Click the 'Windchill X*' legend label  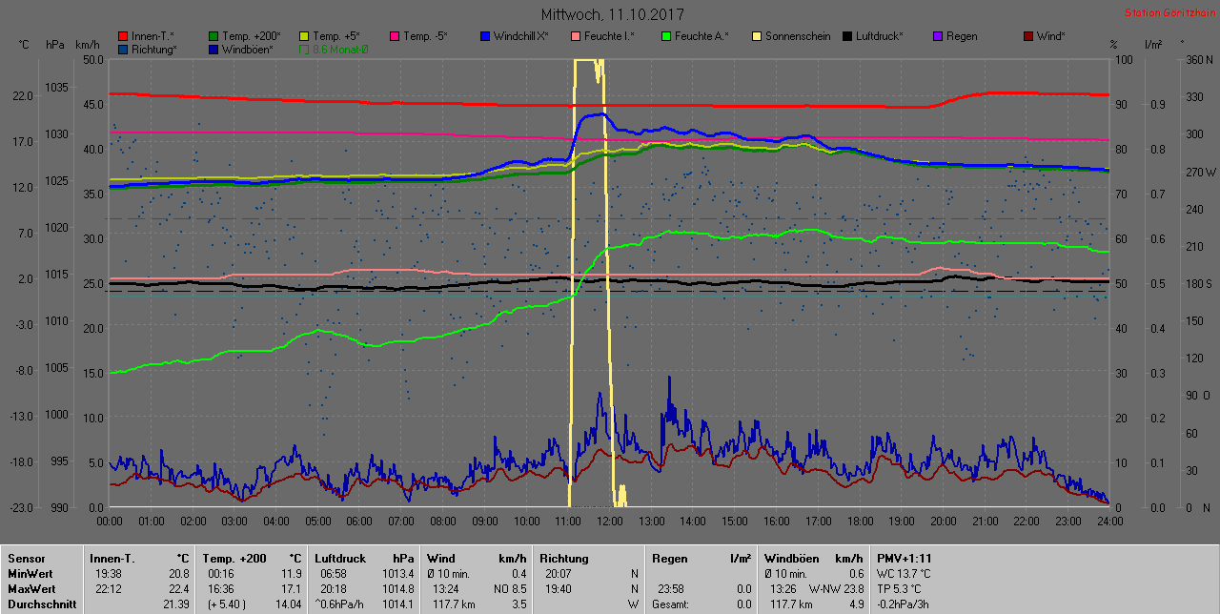pos(521,36)
